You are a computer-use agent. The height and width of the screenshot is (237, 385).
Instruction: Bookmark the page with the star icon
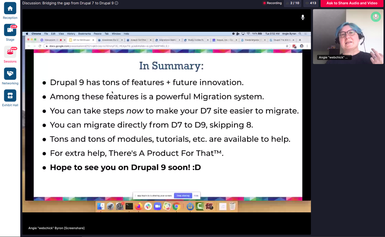tap(287, 46)
